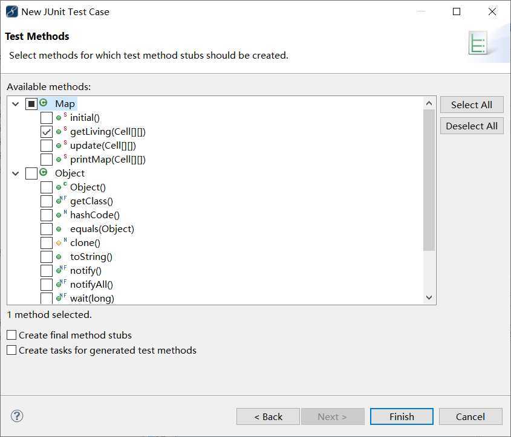Viewport: 511px width, 437px height.
Task: Click the Object class icon
Action: [44, 172]
